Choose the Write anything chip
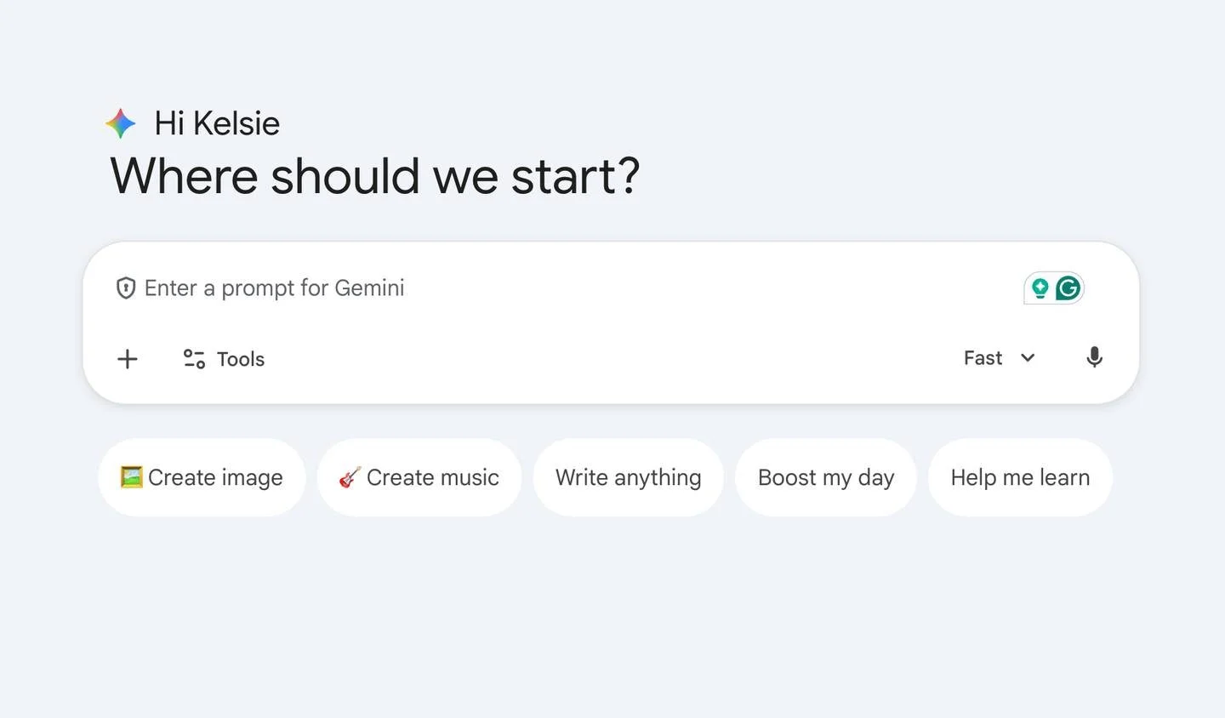This screenshot has height=718, width=1225. click(628, 477)
